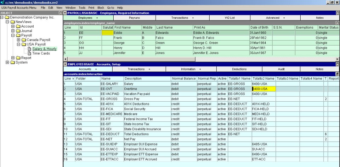Image resolution: width=340 pixels, height=167 pixels.
Task: Select the yellow Salutation cell for Eddie
Action: [107, 33]
